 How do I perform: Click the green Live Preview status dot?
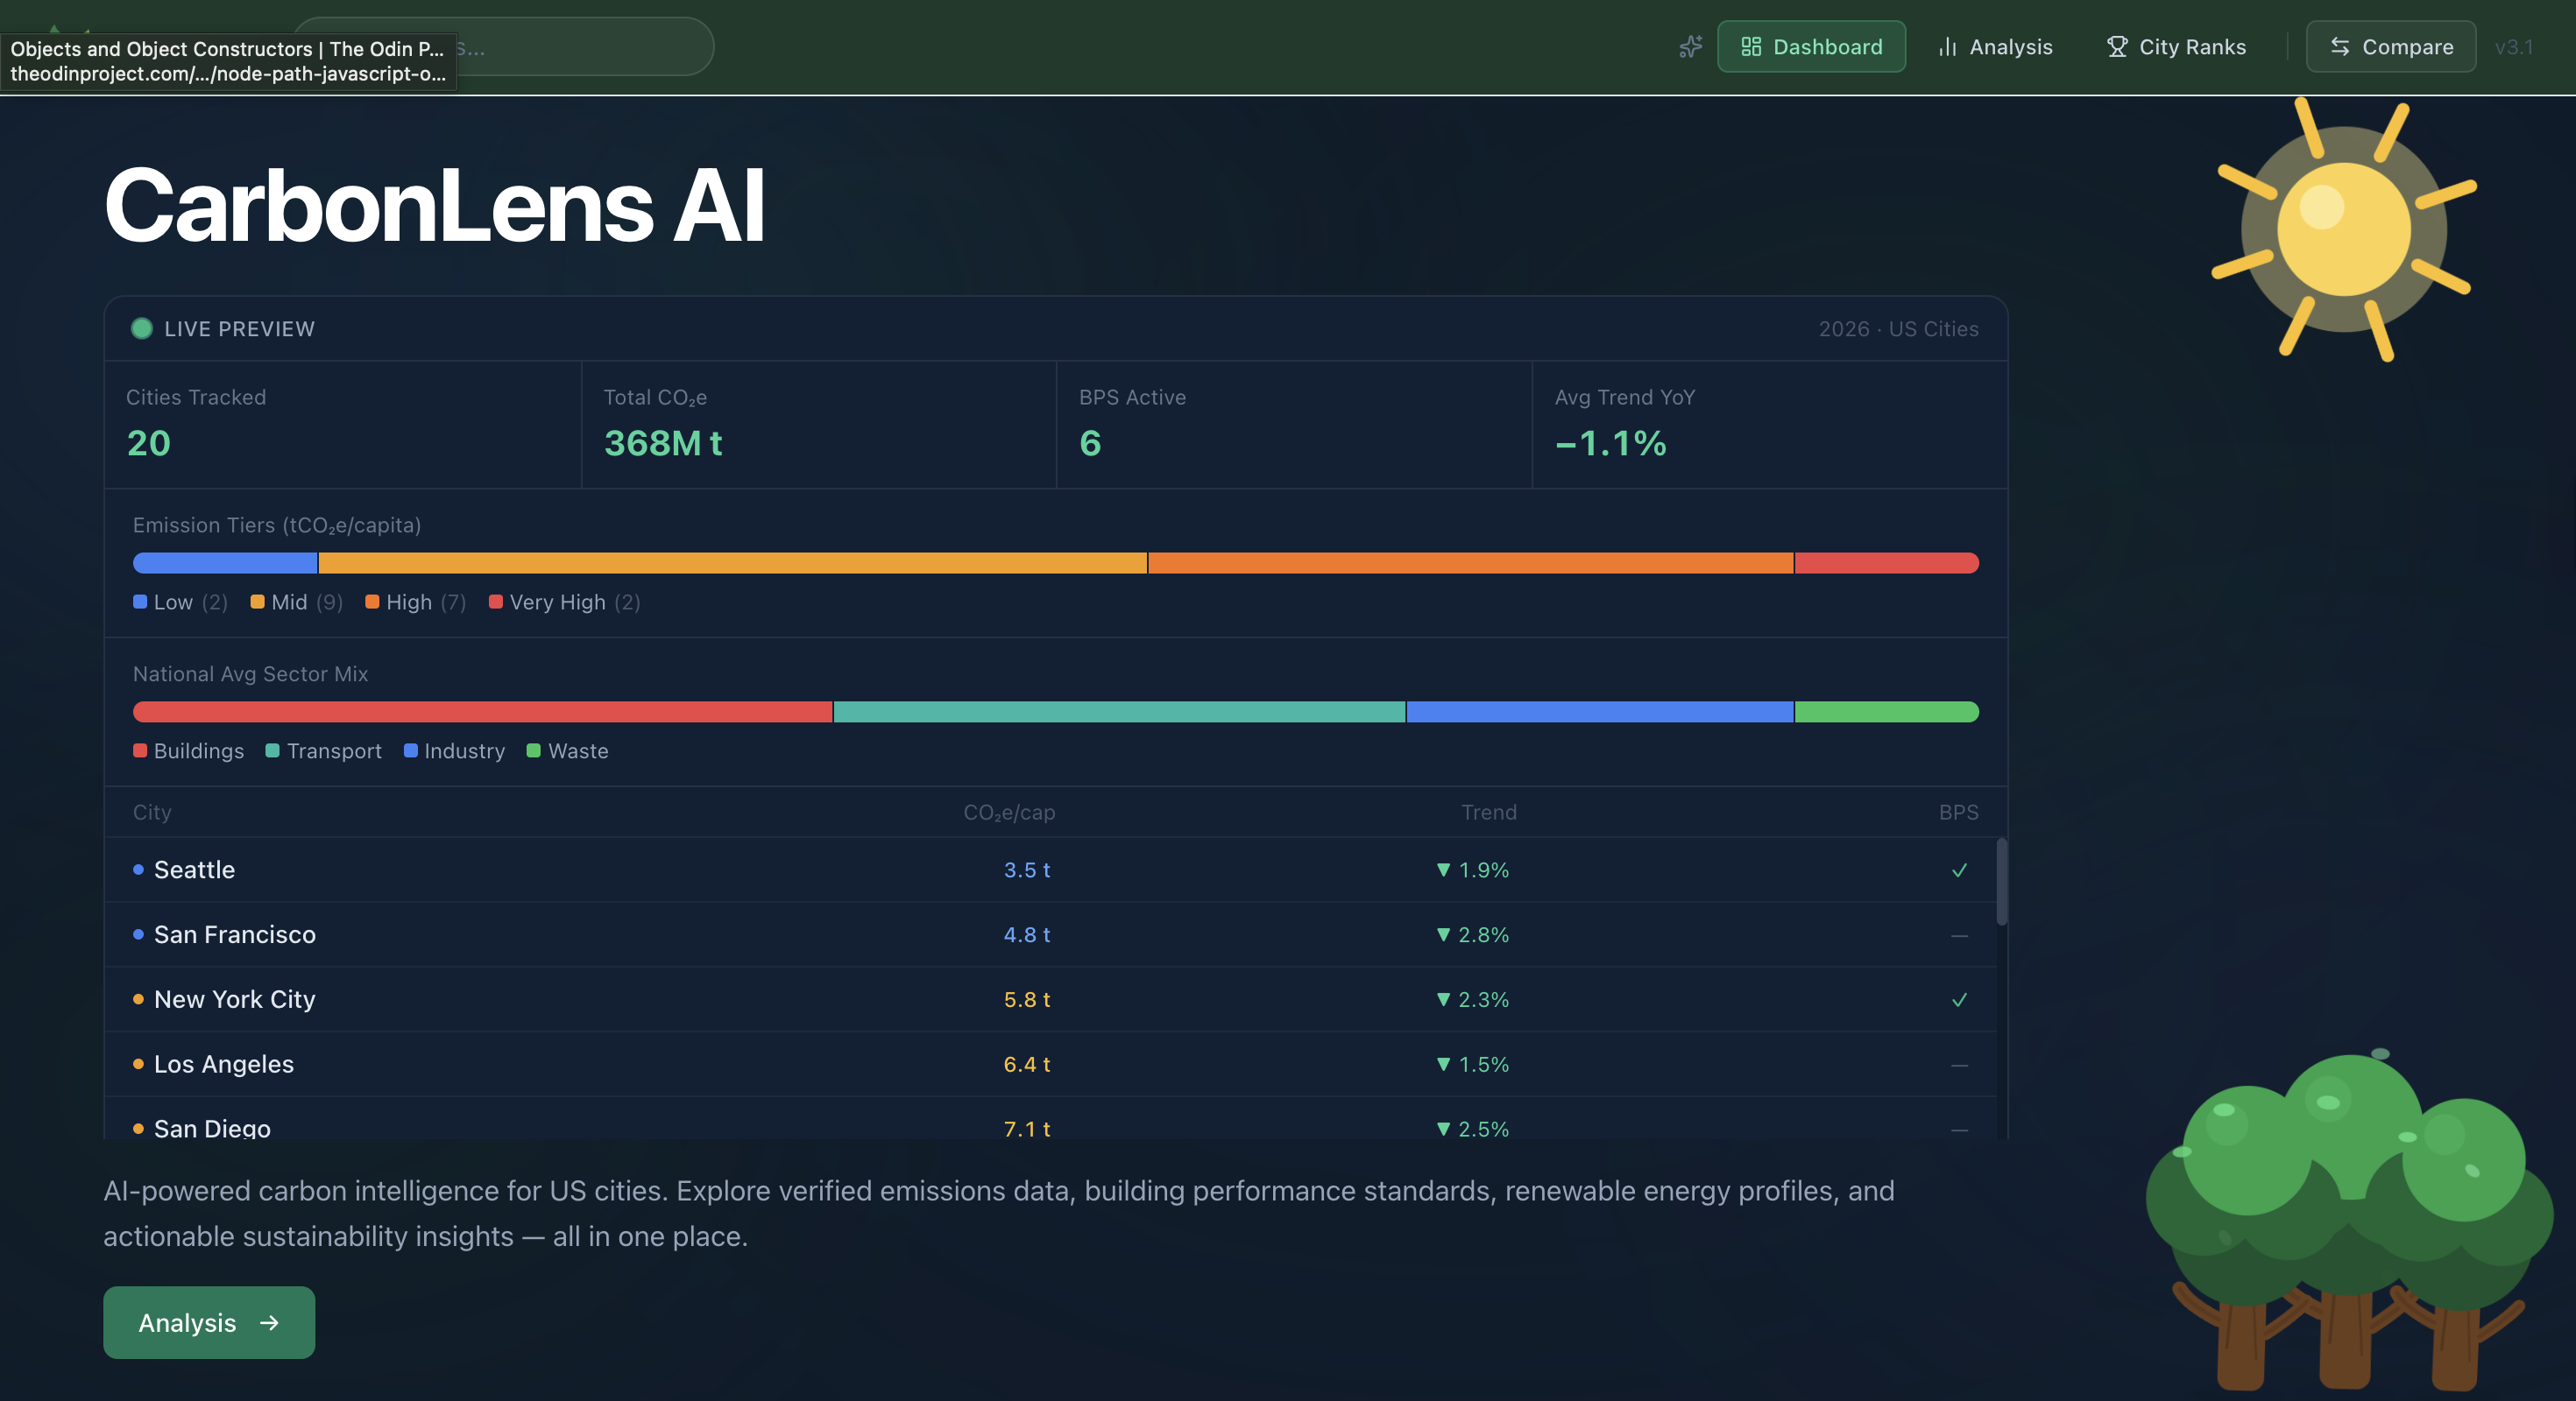[x=142, y=328]
